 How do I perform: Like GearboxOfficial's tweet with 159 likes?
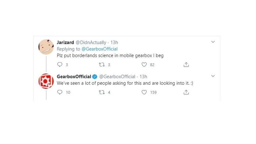pyautogui.click(x=144, y=92)
